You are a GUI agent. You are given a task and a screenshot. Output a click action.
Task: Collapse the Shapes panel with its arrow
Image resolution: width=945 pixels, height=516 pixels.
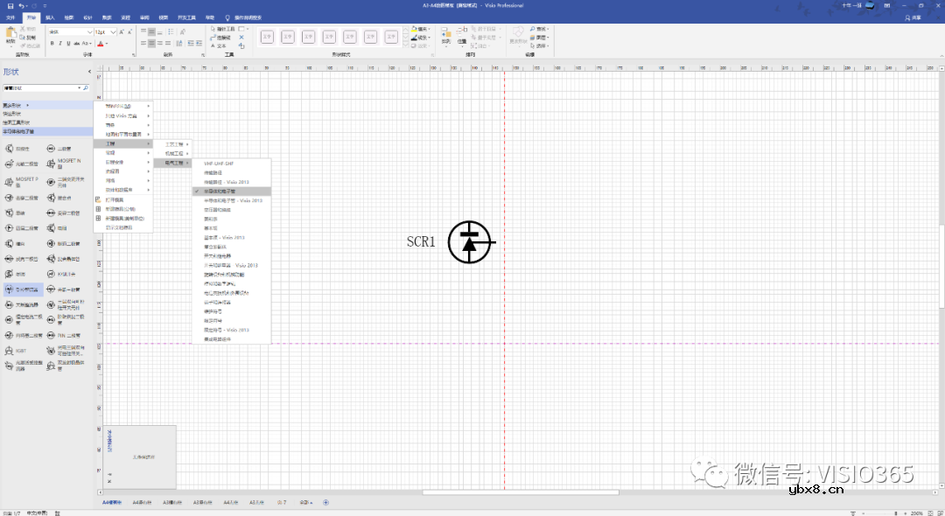pyautogui.click(x=87, y=72)
